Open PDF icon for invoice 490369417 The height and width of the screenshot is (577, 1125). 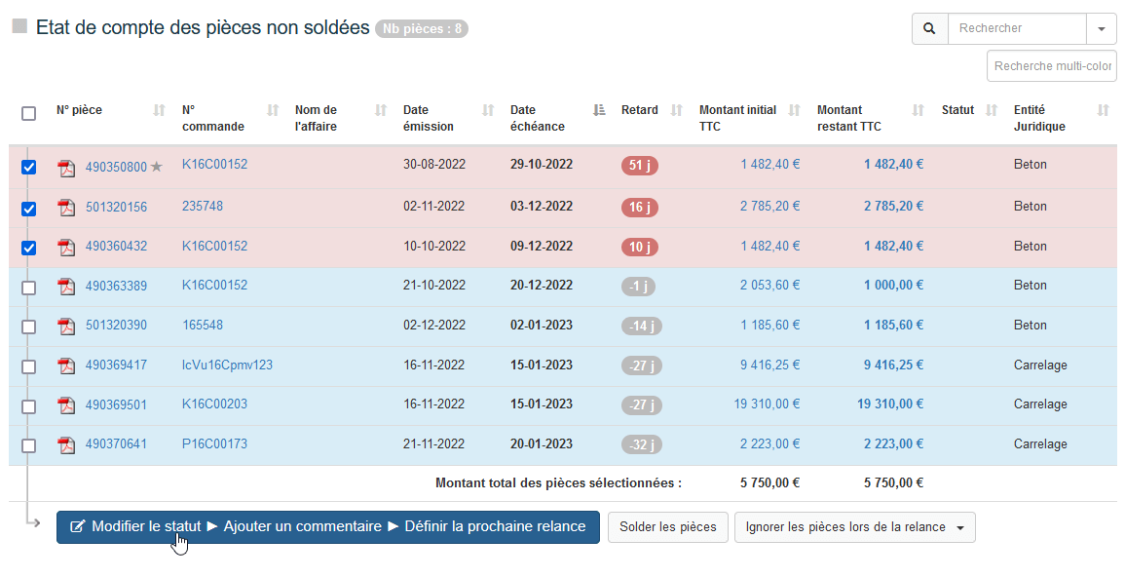click(x=66, y=365)
